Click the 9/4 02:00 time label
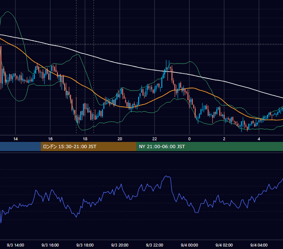283x249 pixels. [224, 245]
